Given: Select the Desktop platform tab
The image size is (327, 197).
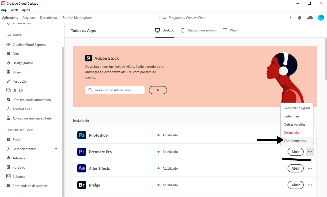Looking at the screenshot, I should click(x=165, y=30).
